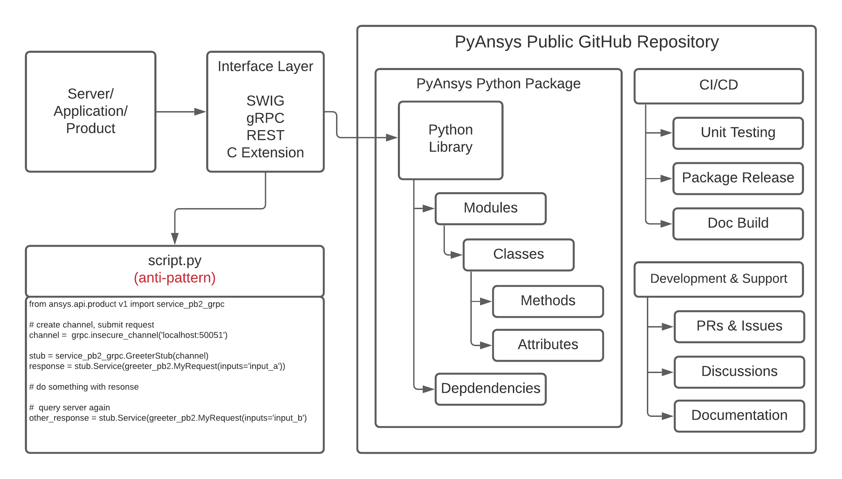Click the 'channel = grpc.insecure_channel' code line

[x=128, y=335]
